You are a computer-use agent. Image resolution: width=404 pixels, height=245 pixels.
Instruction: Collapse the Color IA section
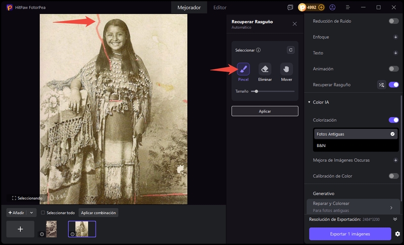tap(309, 103)
